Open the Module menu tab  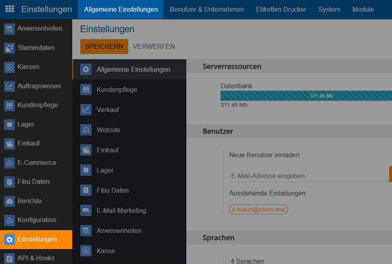tap(363, 9)
